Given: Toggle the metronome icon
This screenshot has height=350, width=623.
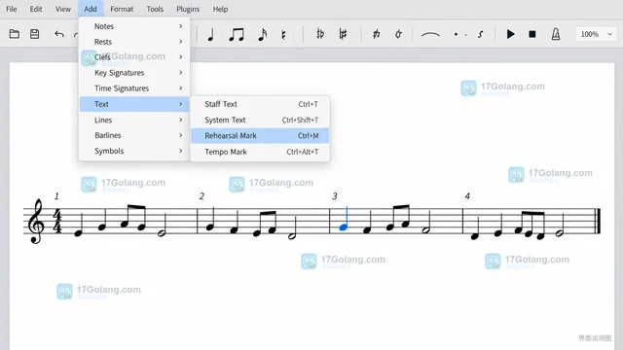Looking at the screenshot, I should coord(556,34).
